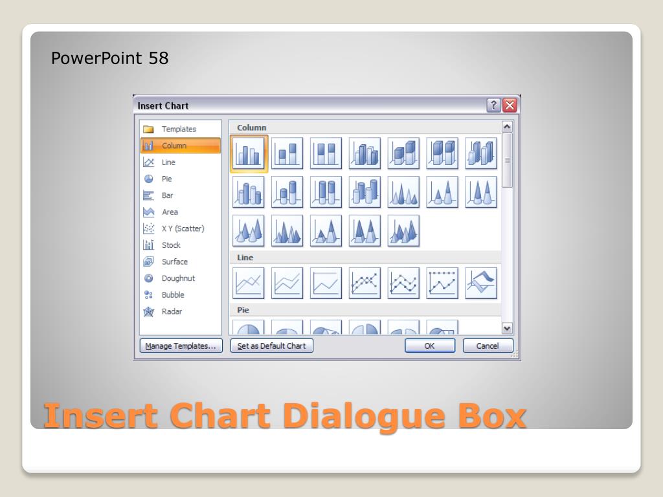The height and width of the screenshot is (497, 663).
Task: Pick the 100% Stacked Cylinder chart
Action: [x=326, y=192]
